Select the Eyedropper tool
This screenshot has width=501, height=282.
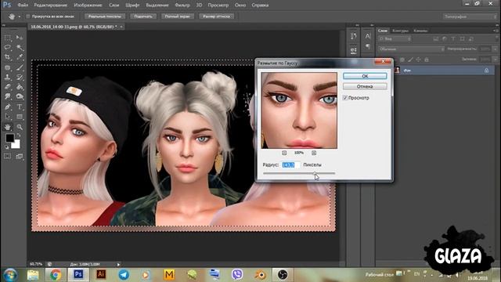pyautogui.click(x=20, y=57)
